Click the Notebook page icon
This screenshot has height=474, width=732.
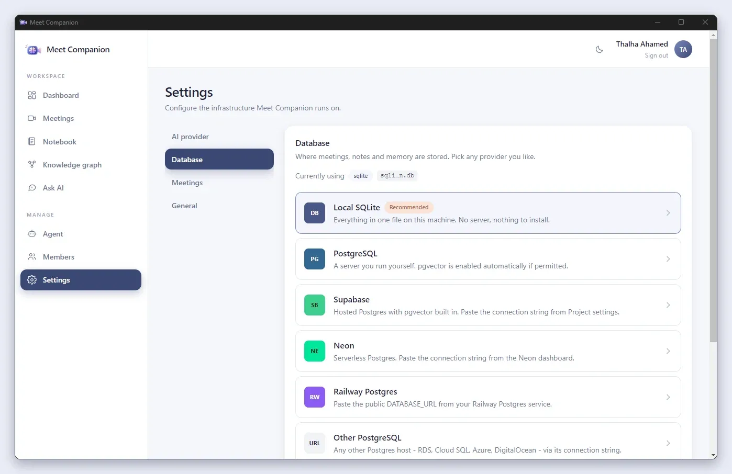tap(32, 142)
